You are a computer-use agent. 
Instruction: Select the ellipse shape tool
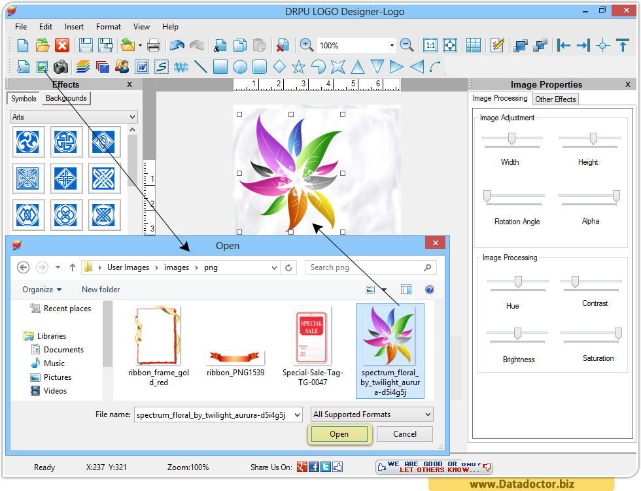pyautogui.click(x=240, y=67)
